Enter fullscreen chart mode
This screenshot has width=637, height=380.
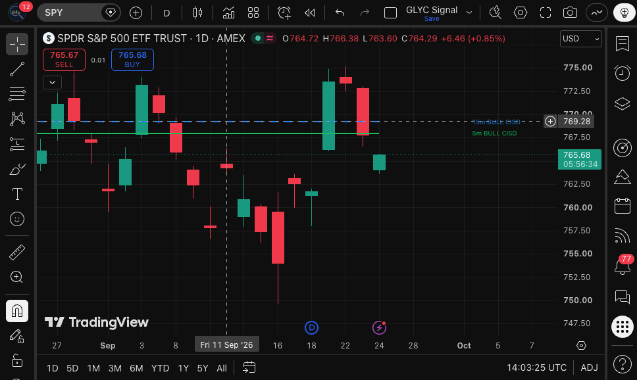point(545,13)
